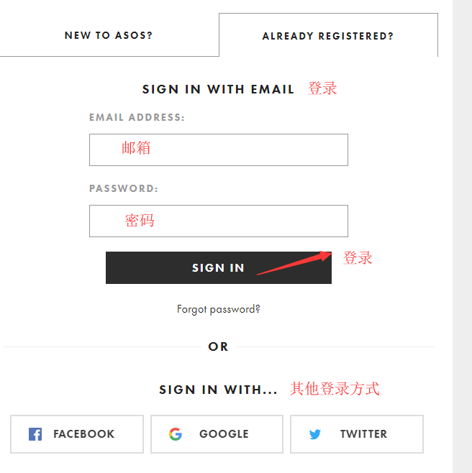Image resolution: width=472 pixels, height=473 pixels.
Task: Click the OR divider text
Action: pyautogui.click(x=218, y=346)
